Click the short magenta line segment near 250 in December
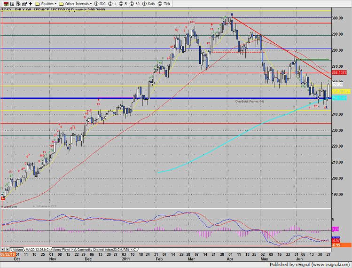This screenshot has height=268, width=352. pos(116,98)
